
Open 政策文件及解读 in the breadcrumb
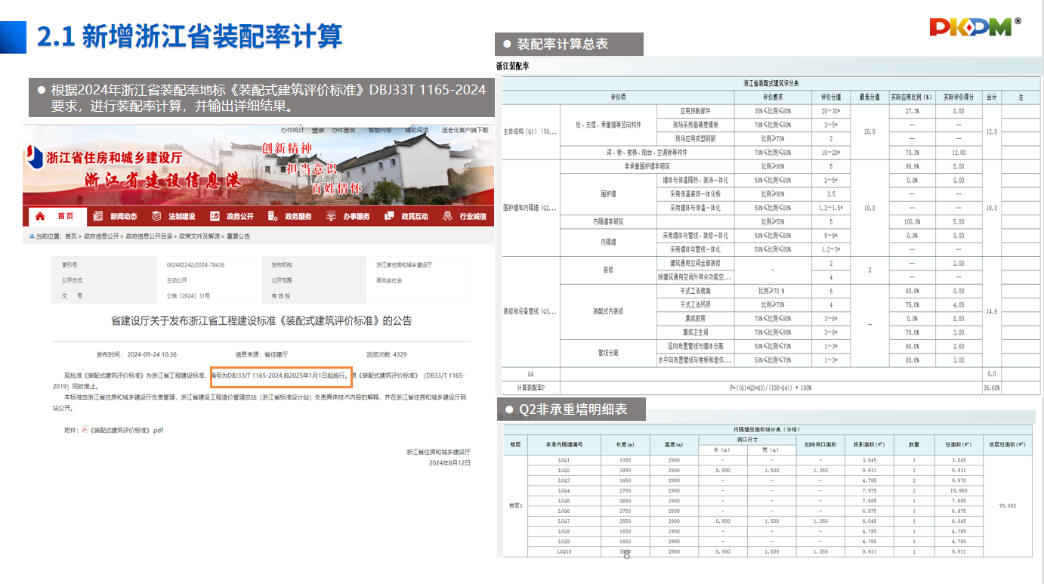point(200,236)
